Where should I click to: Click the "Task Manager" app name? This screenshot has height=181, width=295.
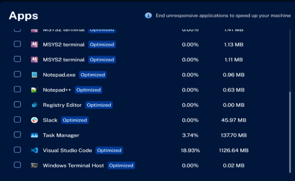coord(61,135)
